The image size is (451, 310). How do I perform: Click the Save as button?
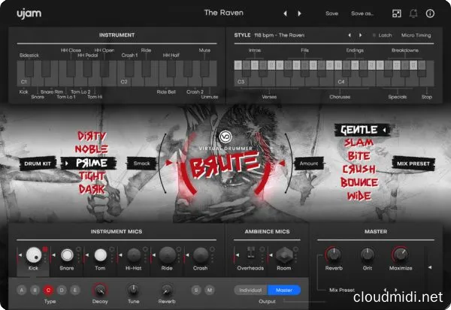[362, 14]
